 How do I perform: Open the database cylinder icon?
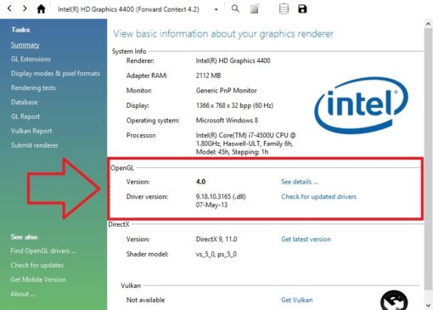284,8
